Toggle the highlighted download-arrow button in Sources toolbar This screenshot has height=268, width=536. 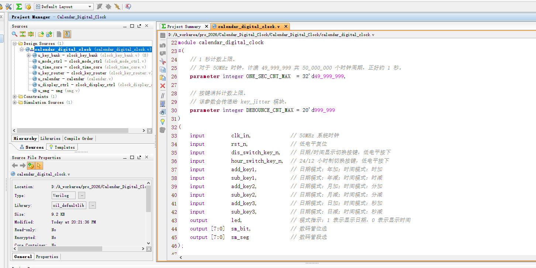click(x=67, y=34)
